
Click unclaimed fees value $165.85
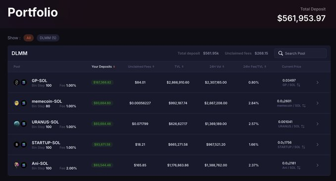tap(140, 165)
